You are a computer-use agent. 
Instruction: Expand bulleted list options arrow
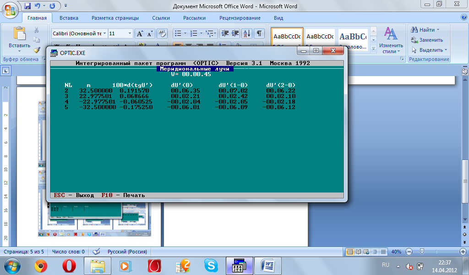click(185, 33)
